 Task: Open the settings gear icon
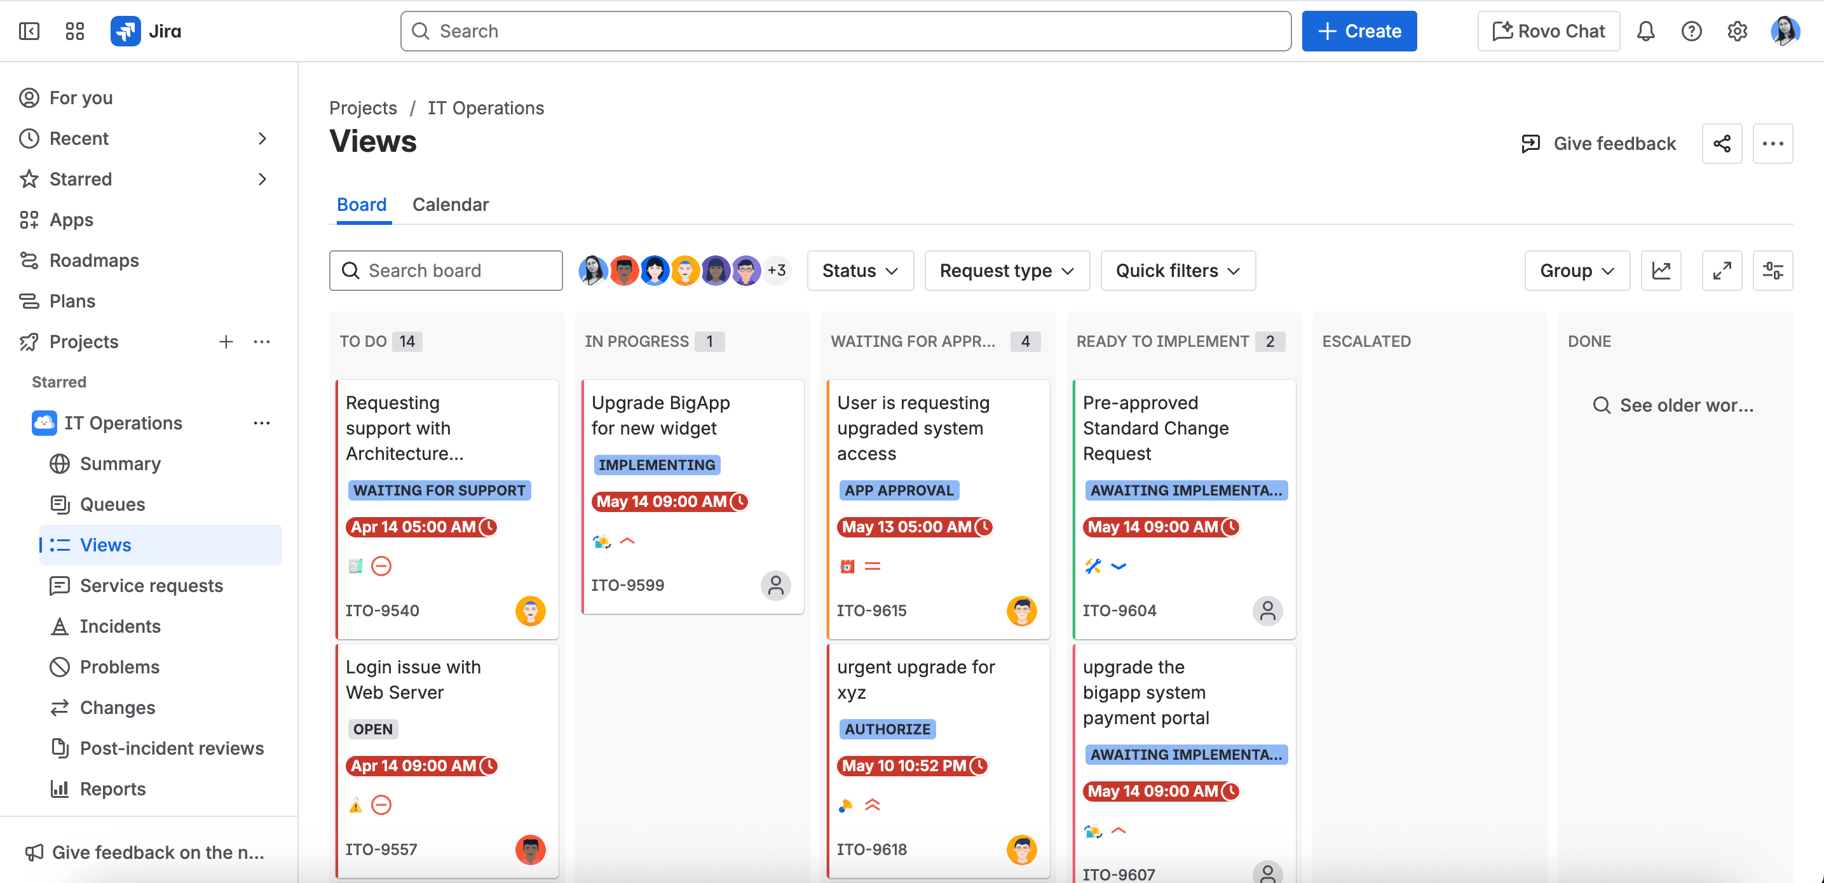pos(1737,31)
